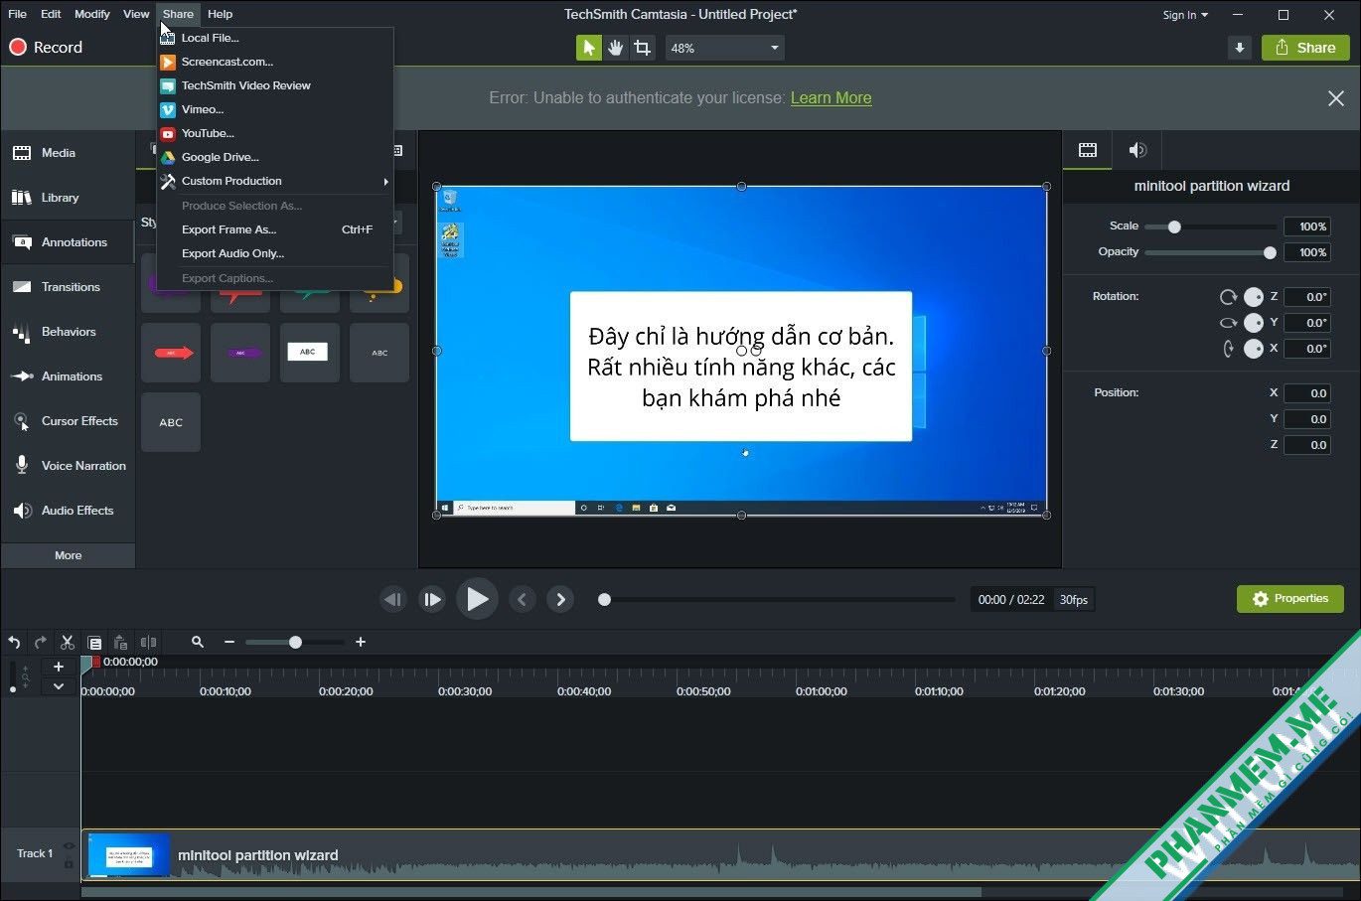Click the Z rotation value field
Image resolution: width=1361 pixels, height=901 pixels.
1306,296
